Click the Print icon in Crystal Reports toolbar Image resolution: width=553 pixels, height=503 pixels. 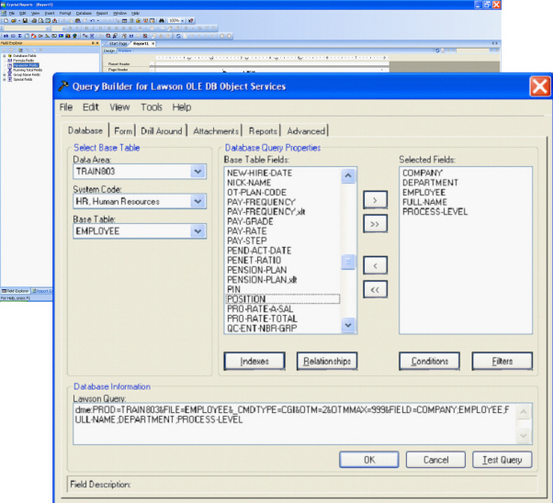(34, 20)
